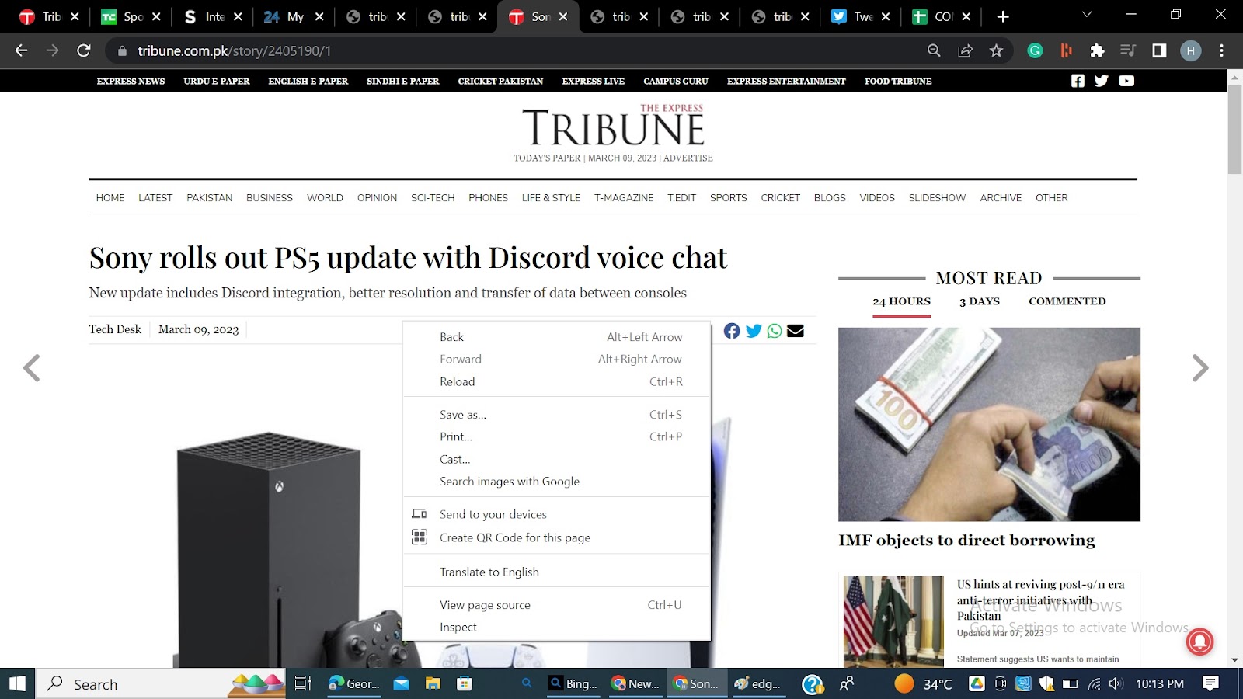Open Tribune's Twitter page from header icon
Viewport: 1243px width, 699px height.
coord(1101,81)
